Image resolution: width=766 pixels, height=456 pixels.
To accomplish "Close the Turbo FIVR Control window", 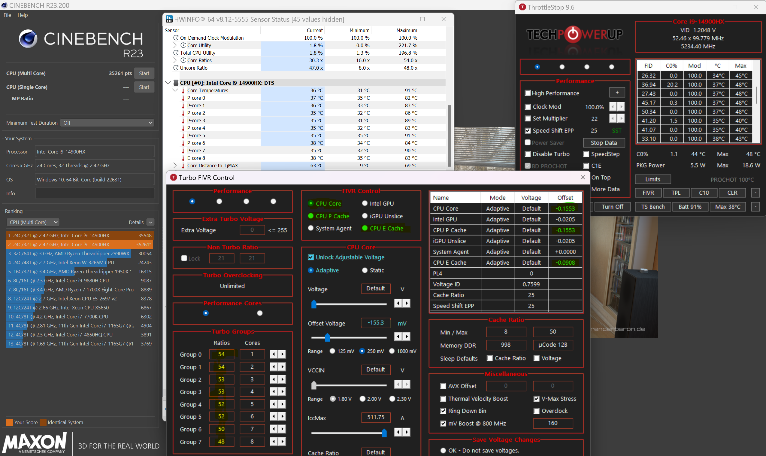I will pyautogui.click(x=583, y=177).
